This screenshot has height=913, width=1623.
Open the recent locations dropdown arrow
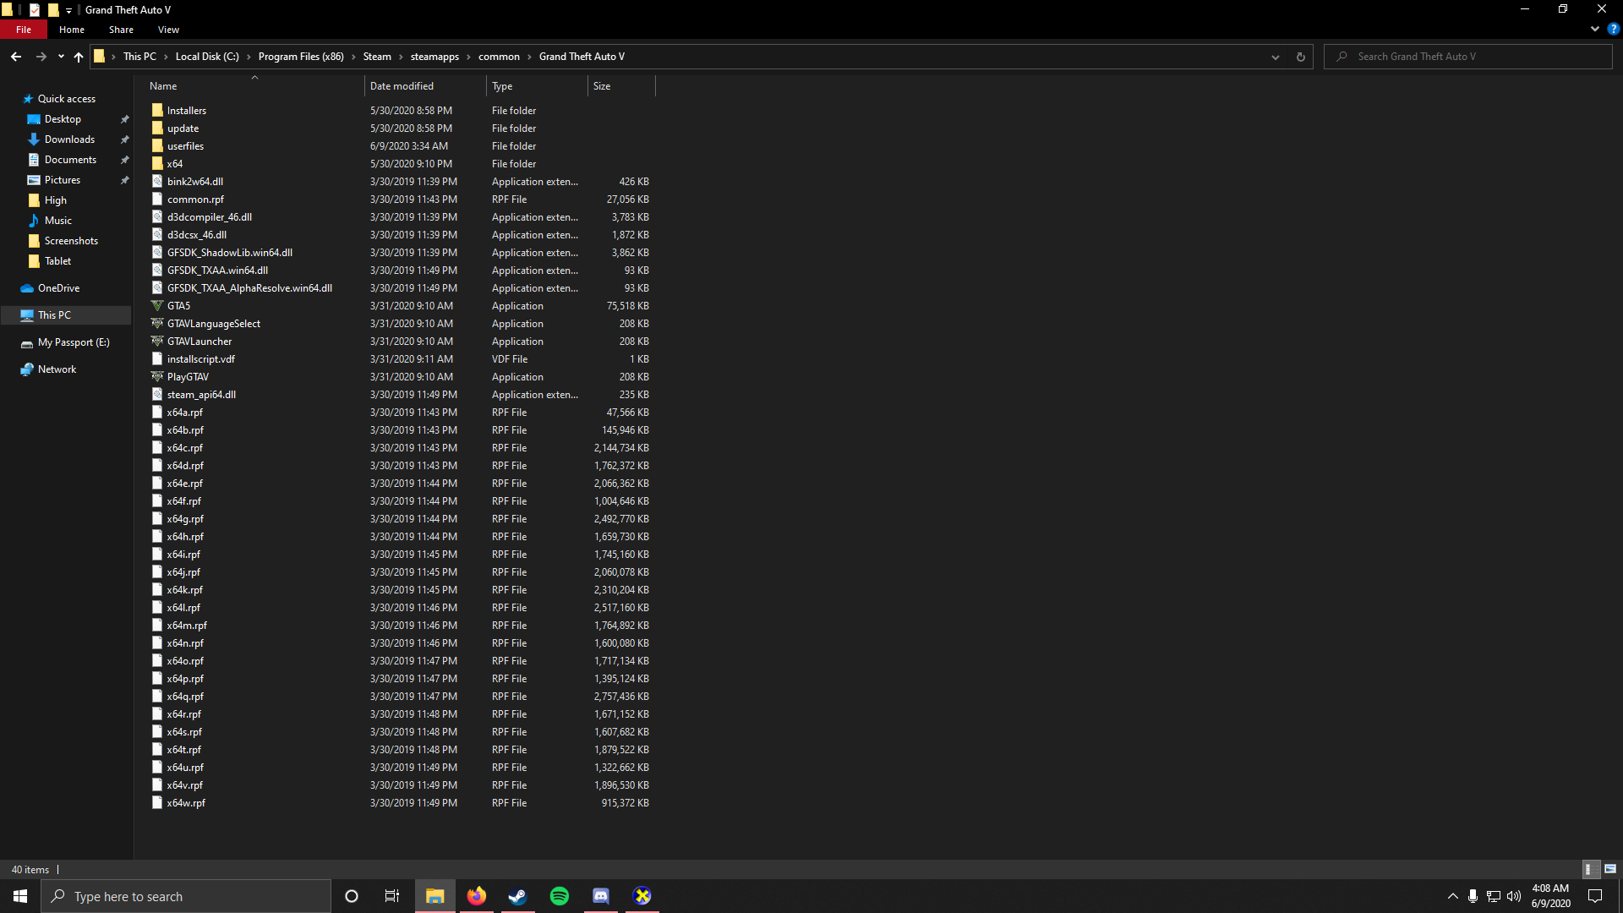click(61, 57)
